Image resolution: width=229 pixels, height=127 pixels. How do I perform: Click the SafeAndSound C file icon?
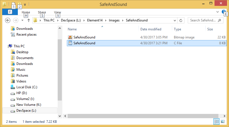coord(70,43)
